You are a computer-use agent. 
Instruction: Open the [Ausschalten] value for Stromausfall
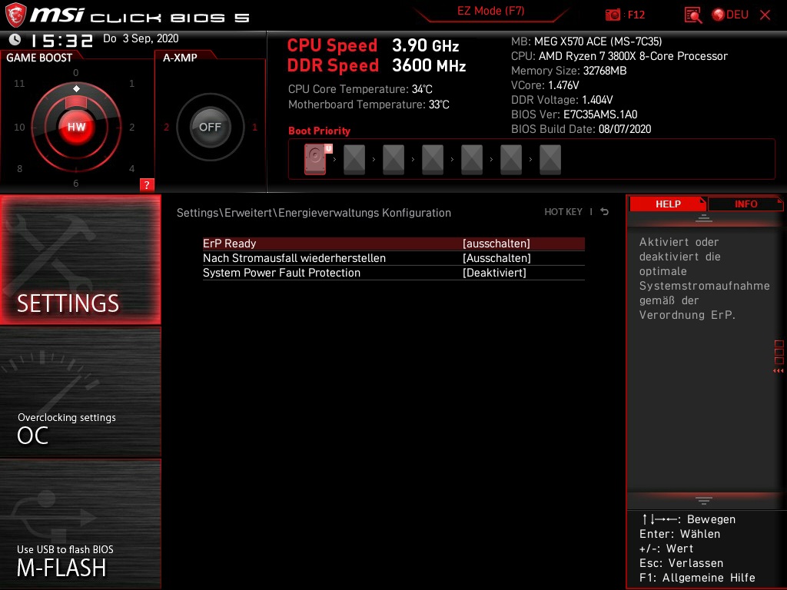pyautogui.click(x=496, y=258)
